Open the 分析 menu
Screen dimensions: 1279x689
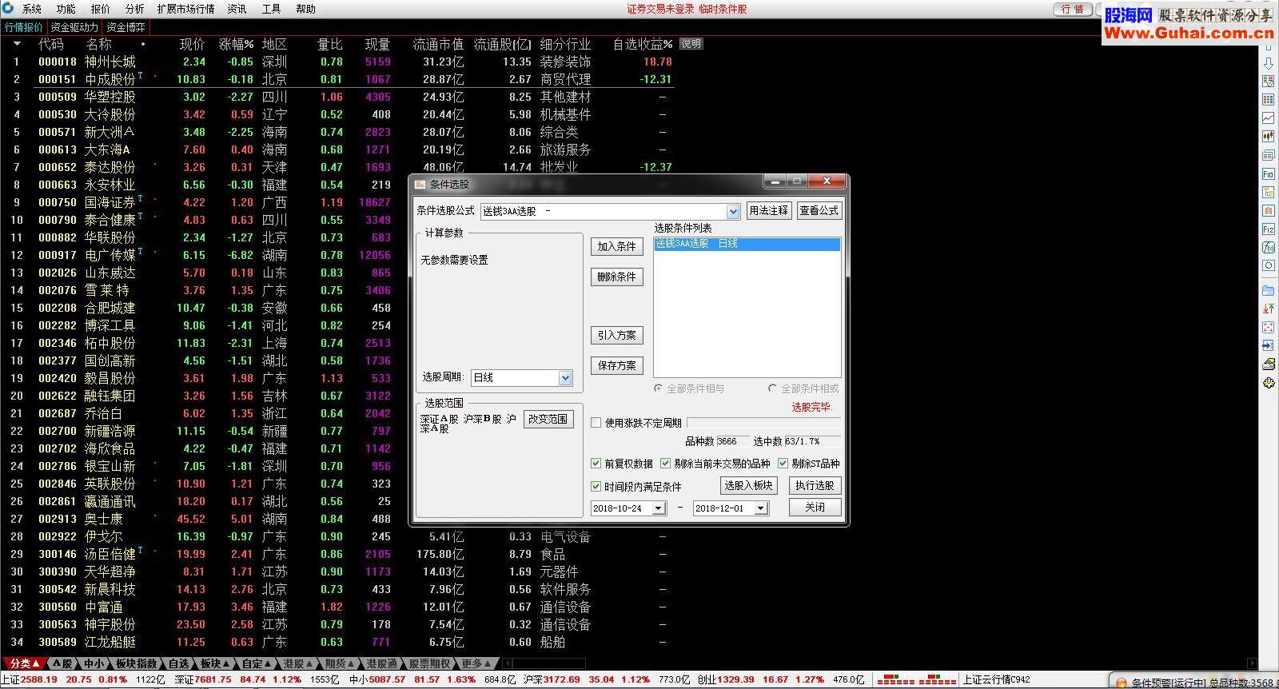coord(135,9)
